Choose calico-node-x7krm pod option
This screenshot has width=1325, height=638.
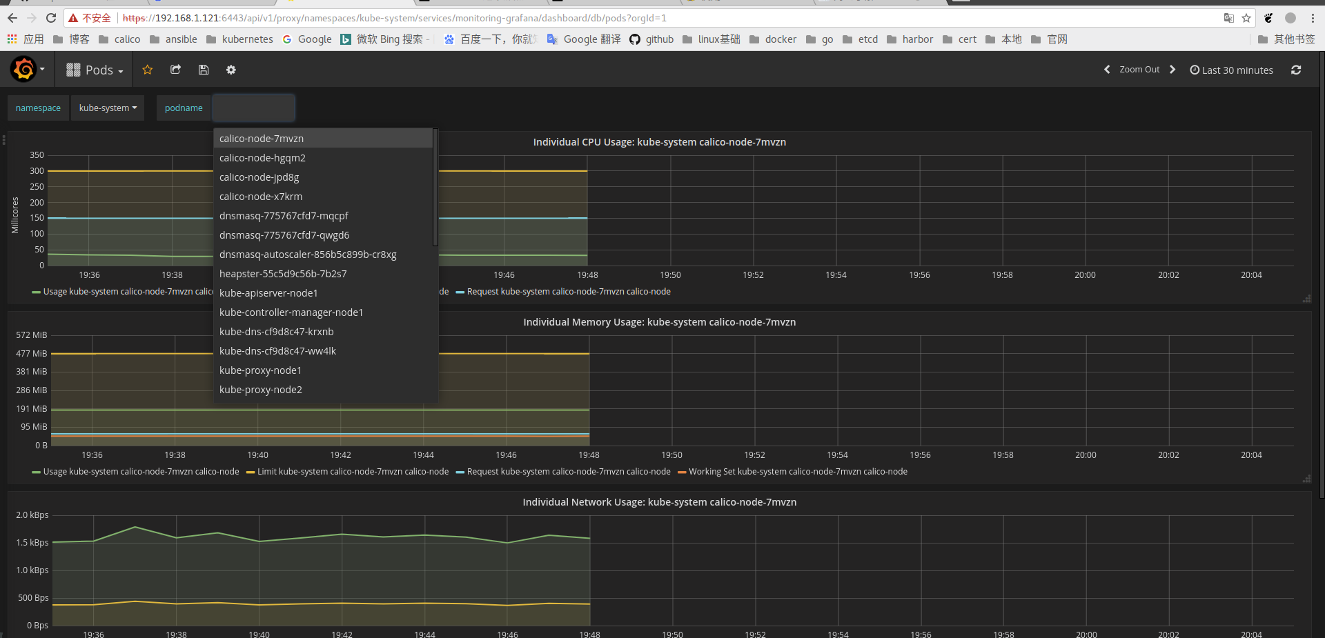pyautogui.click(x=324, y=196)
